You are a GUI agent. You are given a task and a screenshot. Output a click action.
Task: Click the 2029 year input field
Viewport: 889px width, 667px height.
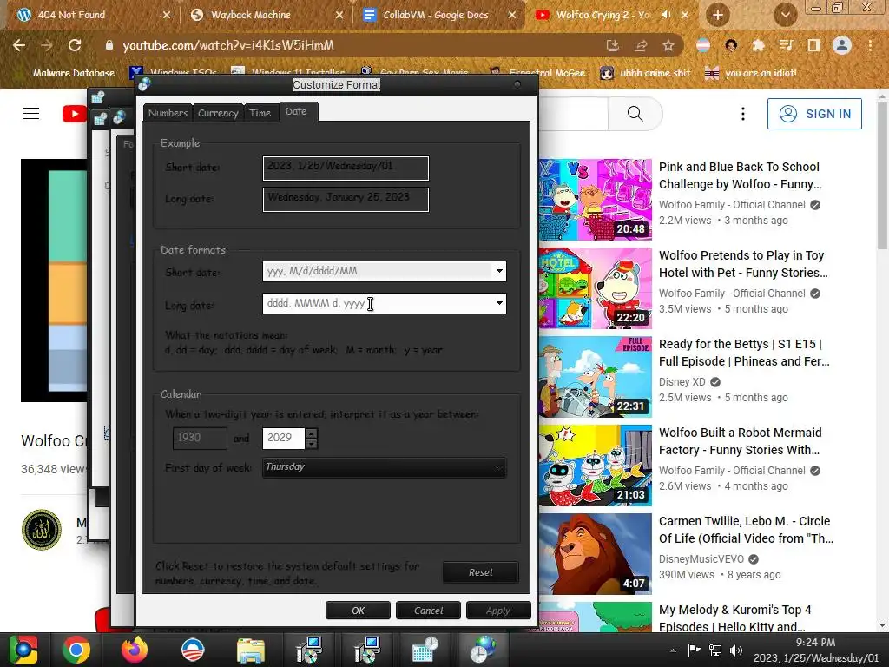click(284, 438)
